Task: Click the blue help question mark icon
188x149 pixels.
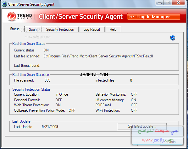Action: pyautogui.click(x=173, y=38)
